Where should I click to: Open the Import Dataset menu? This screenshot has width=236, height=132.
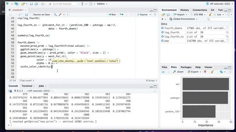coord(180,15)
